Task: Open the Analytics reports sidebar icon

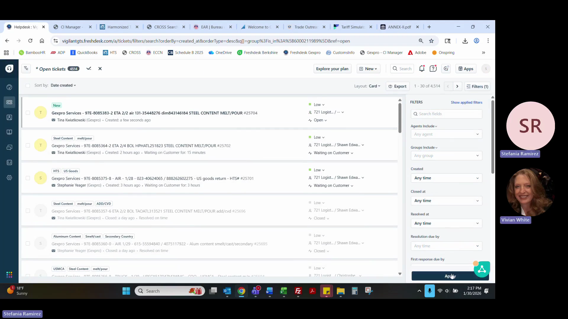Action: point(9,162)
